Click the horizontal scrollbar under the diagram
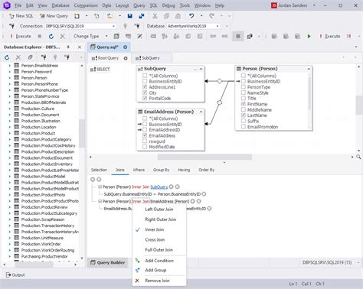363x289 pixels. [204, 157]
